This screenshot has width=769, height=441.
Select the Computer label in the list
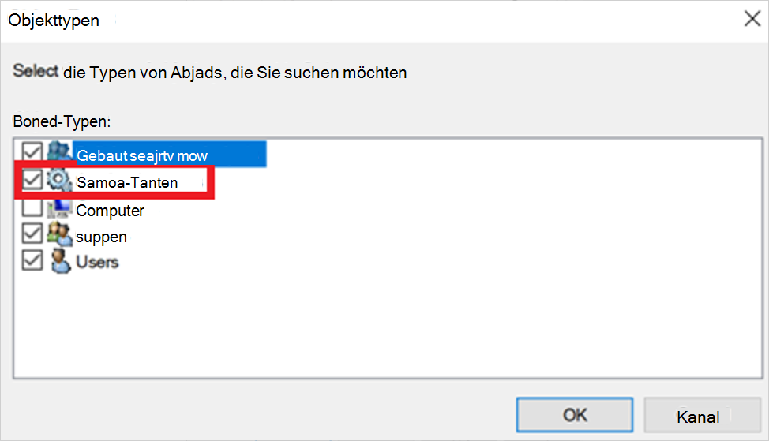(110, 211)
